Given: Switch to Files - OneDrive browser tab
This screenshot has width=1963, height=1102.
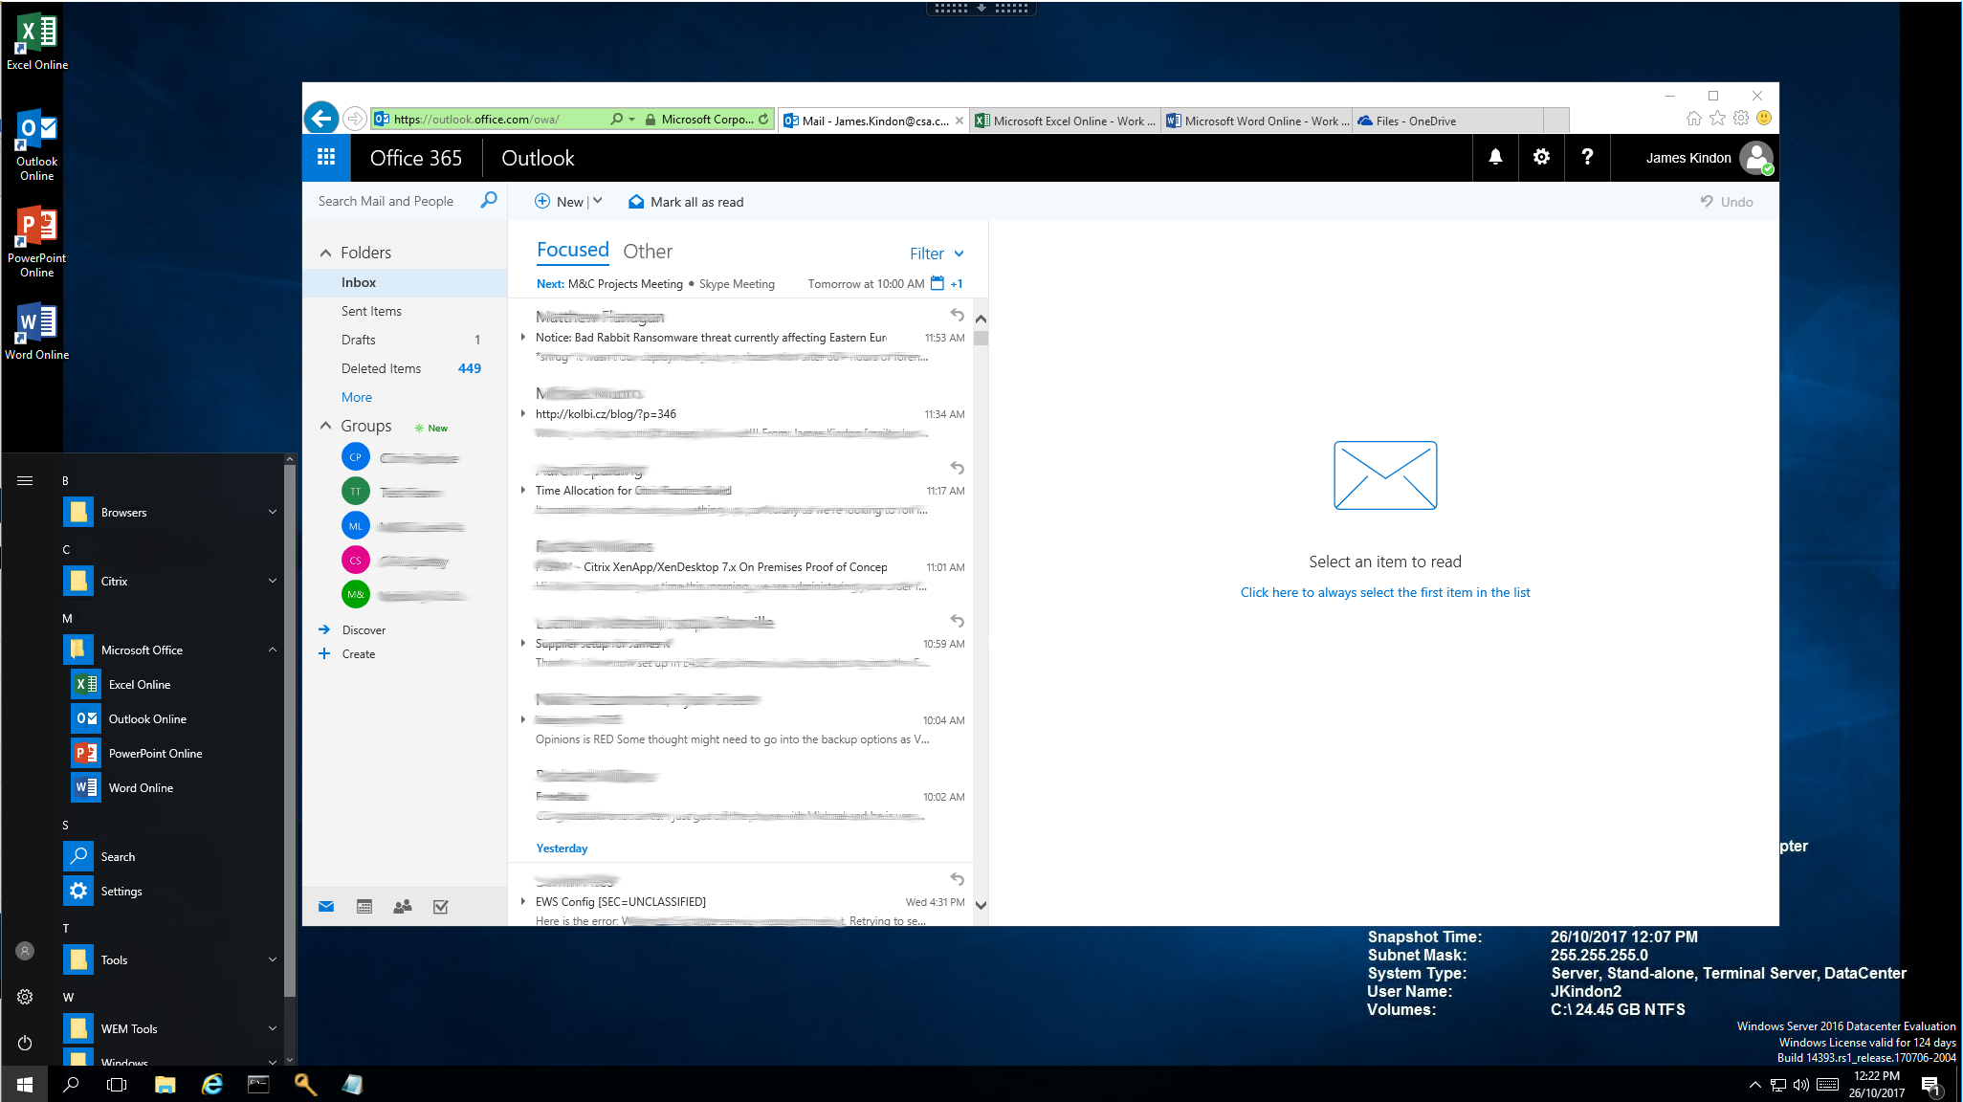Looking at the screenshot, I should (x=1447, y=121).
